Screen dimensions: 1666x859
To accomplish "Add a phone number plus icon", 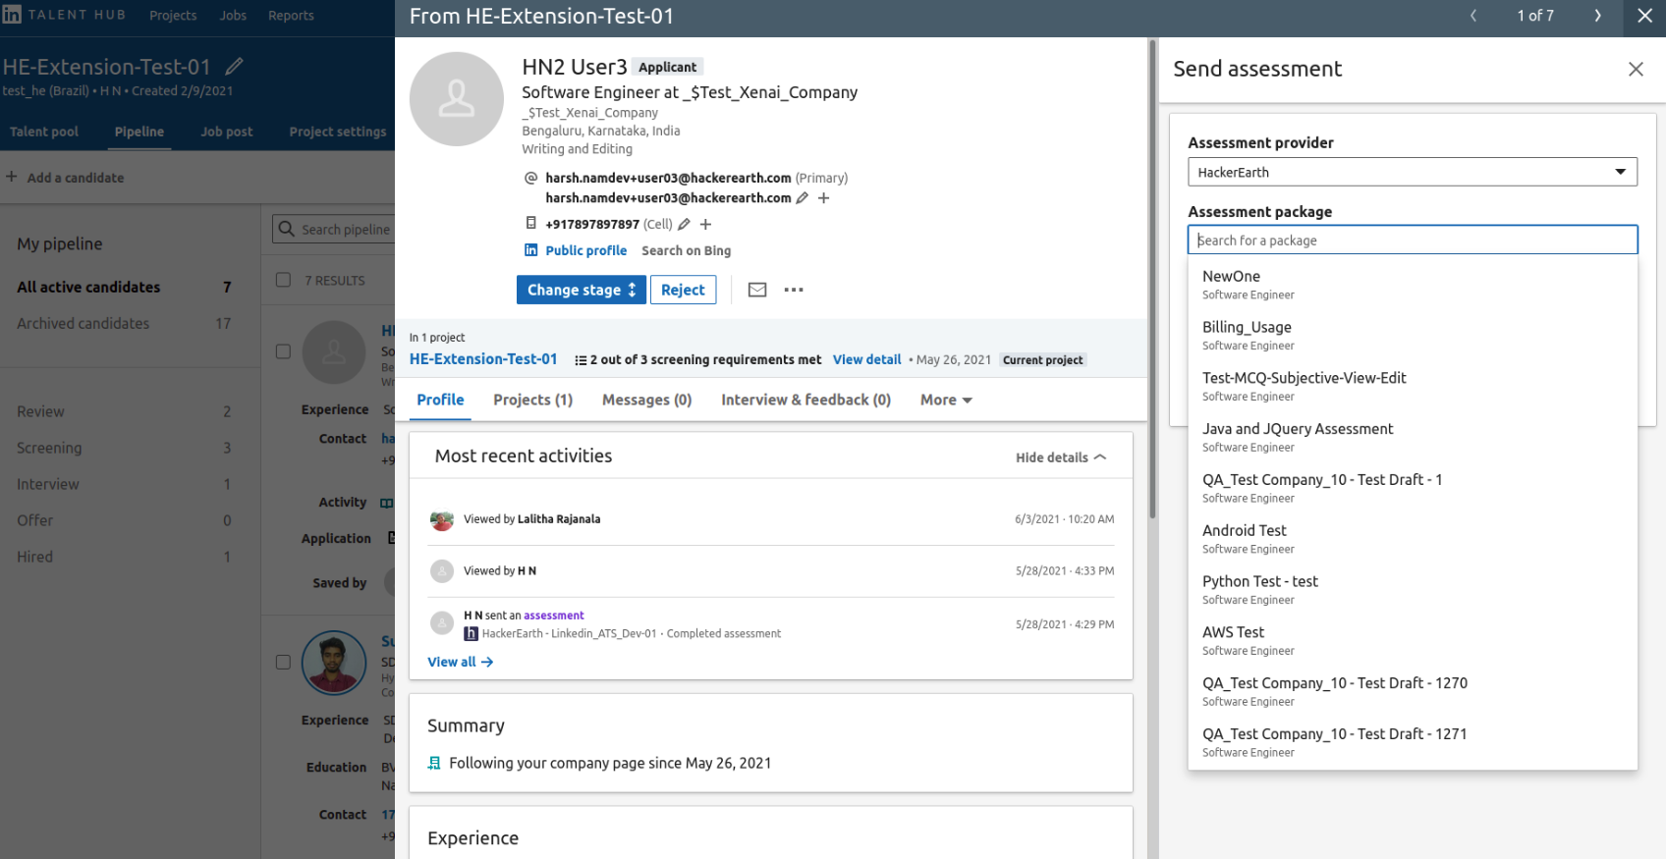I will tap(705, 225).
